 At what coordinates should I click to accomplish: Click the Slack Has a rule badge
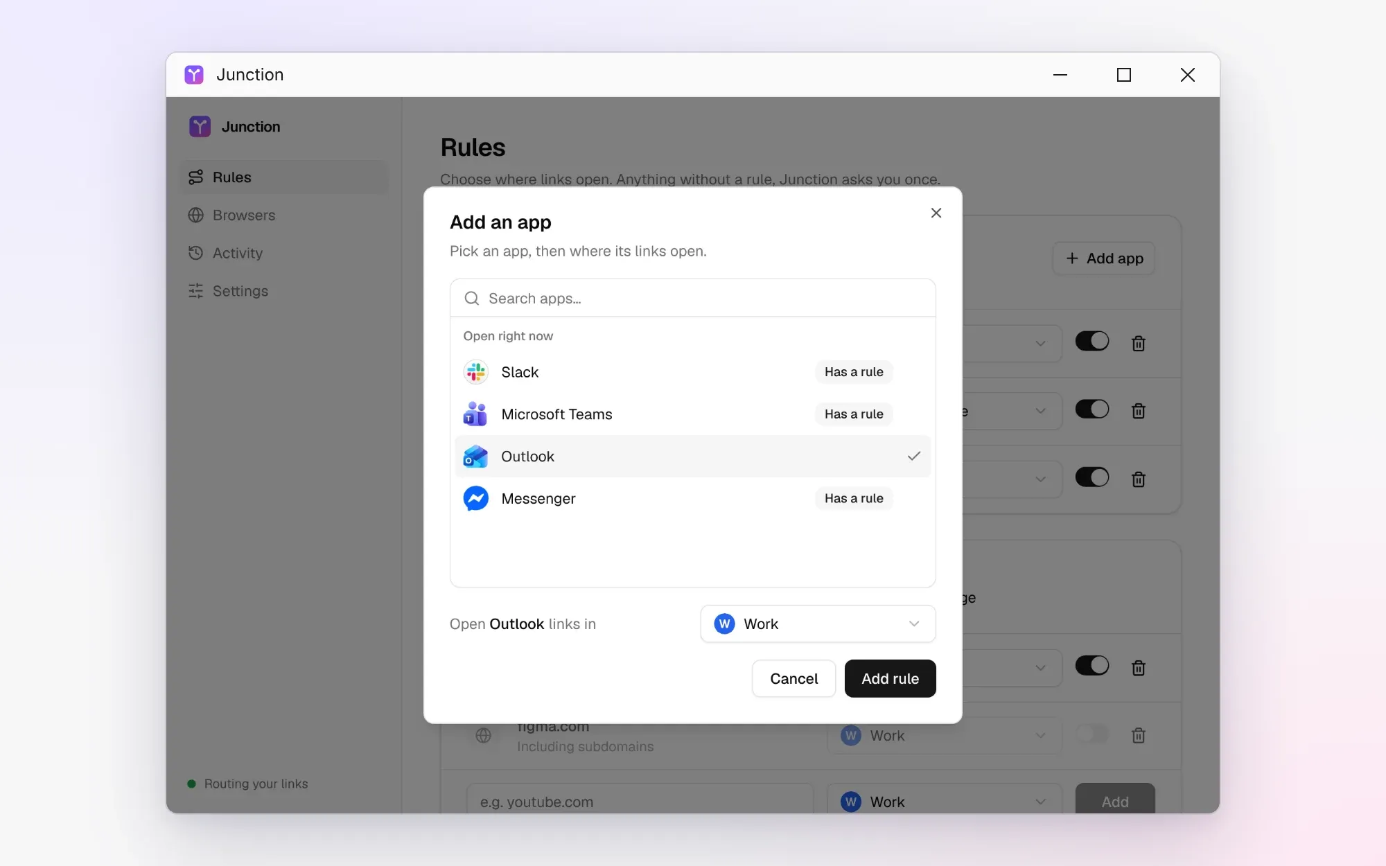click(854, 372)
